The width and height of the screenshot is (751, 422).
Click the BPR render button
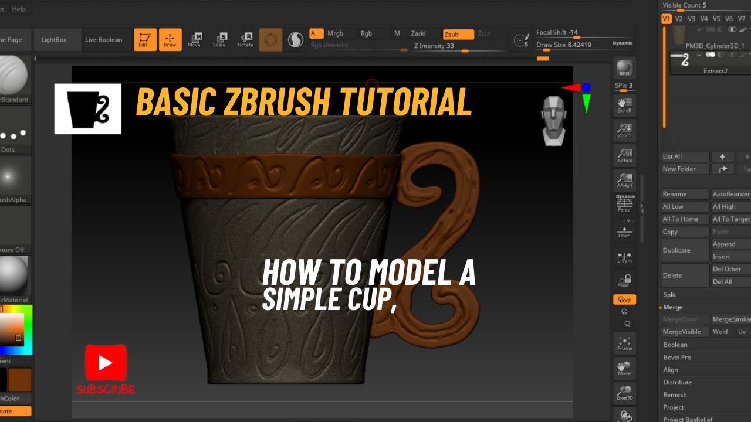tap(624, 68)
